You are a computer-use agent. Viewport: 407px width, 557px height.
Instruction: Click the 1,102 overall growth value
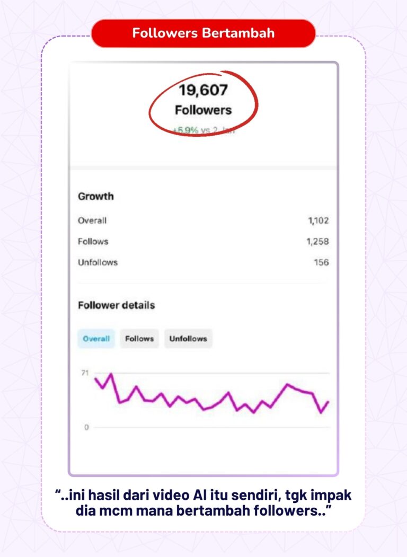point(318,220)
